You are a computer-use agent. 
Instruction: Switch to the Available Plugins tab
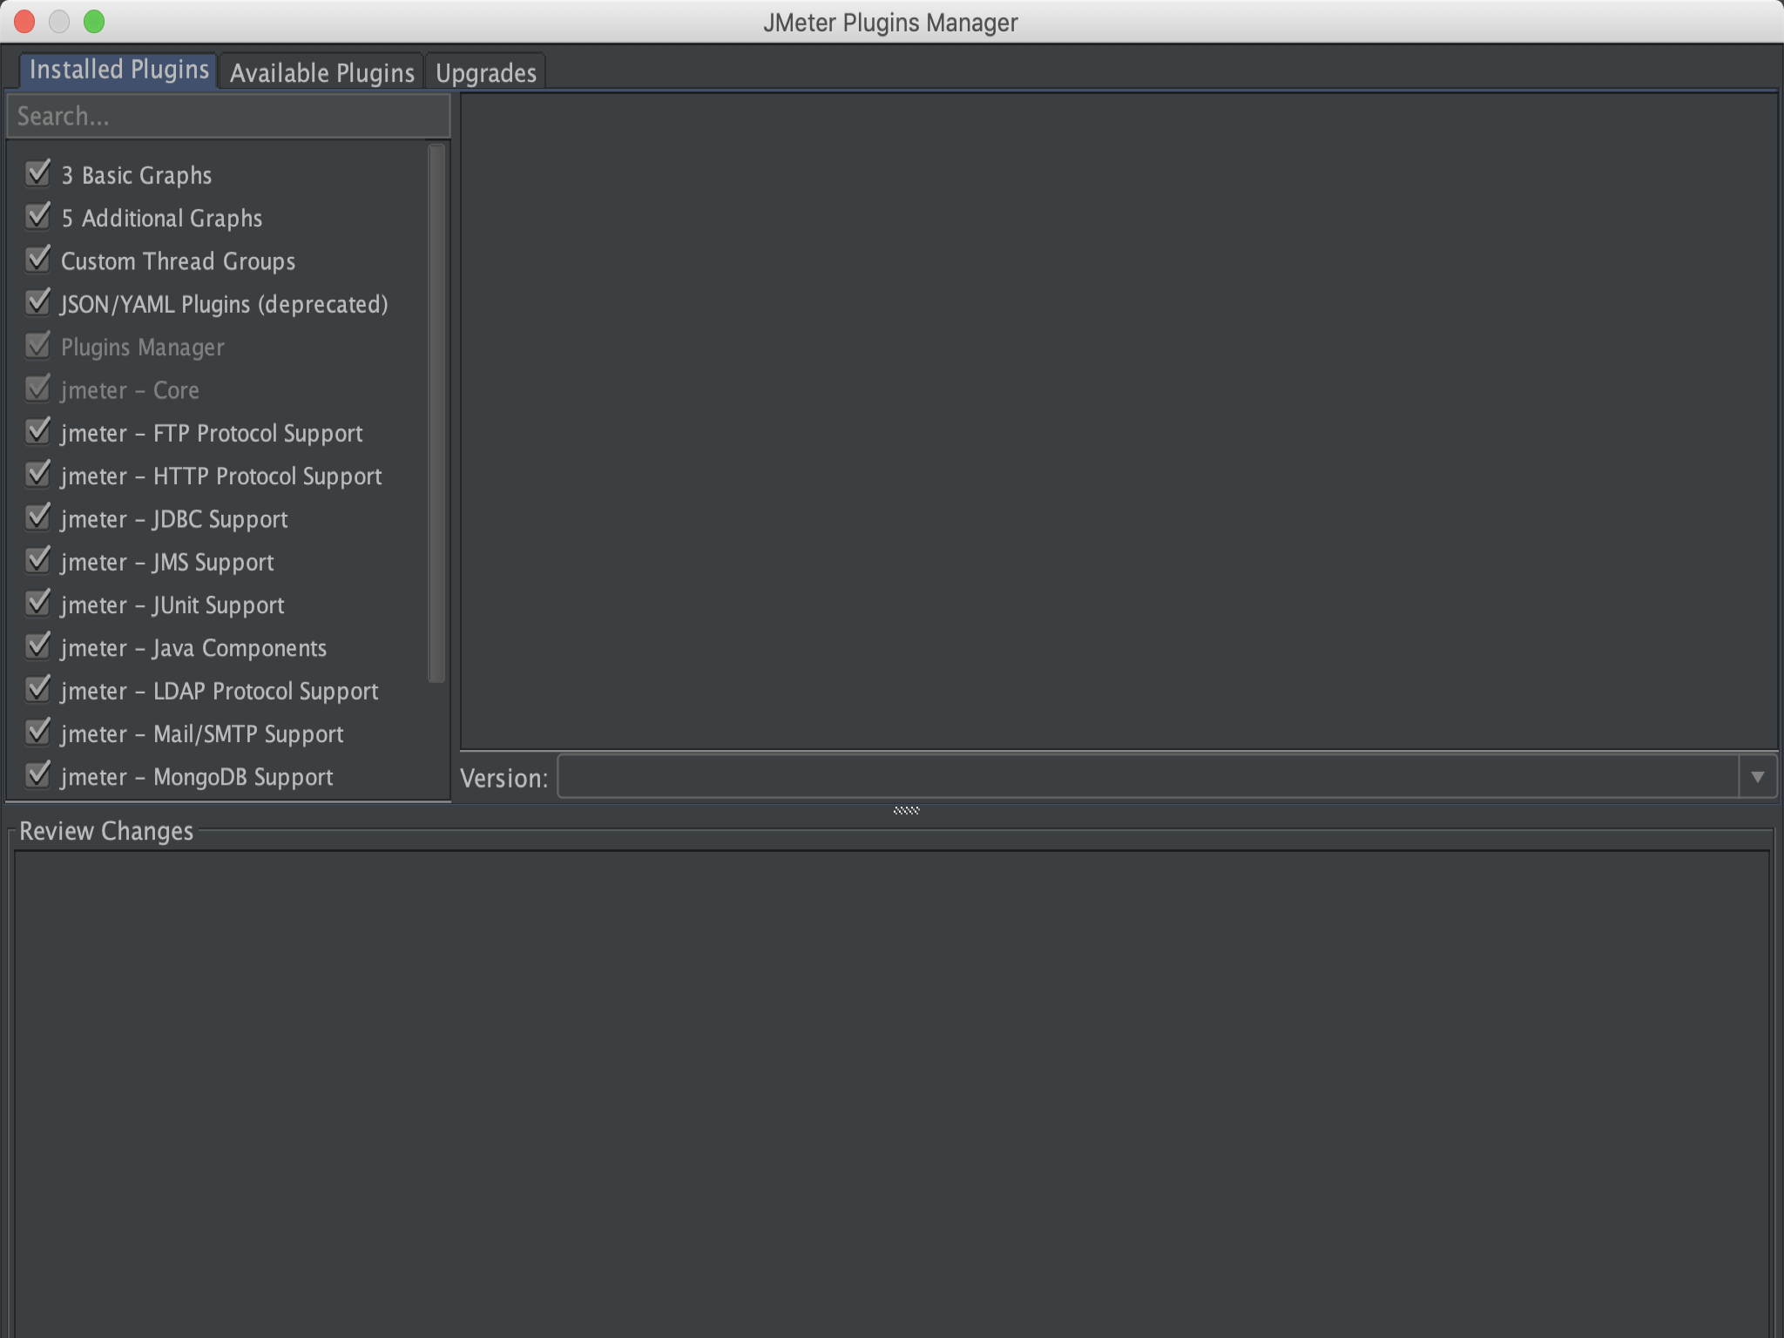[321, 73]
